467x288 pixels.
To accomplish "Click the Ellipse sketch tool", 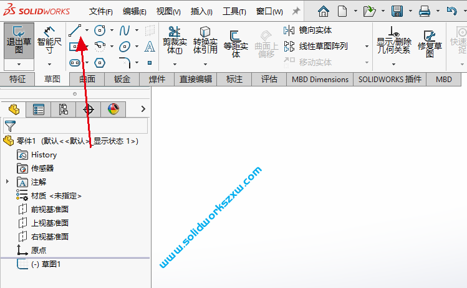I will click(x=125, y=47).
